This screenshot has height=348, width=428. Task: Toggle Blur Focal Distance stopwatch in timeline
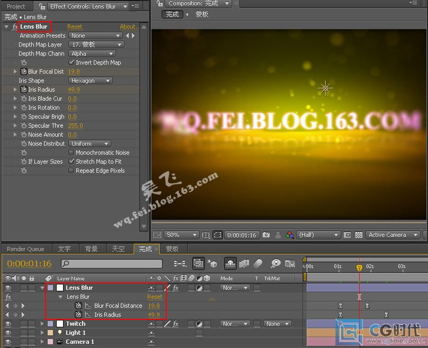[x=78, y=306]
